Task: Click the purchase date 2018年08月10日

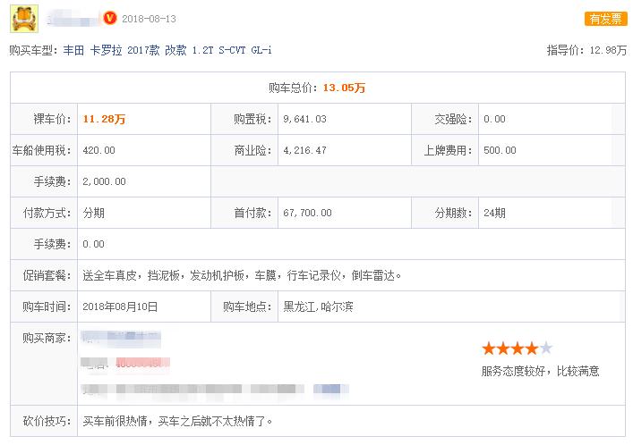Action: point(120,306)
